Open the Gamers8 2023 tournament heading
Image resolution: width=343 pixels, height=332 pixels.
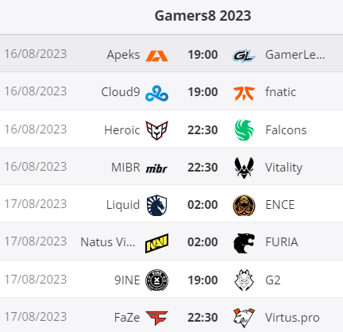coord(202,16)
